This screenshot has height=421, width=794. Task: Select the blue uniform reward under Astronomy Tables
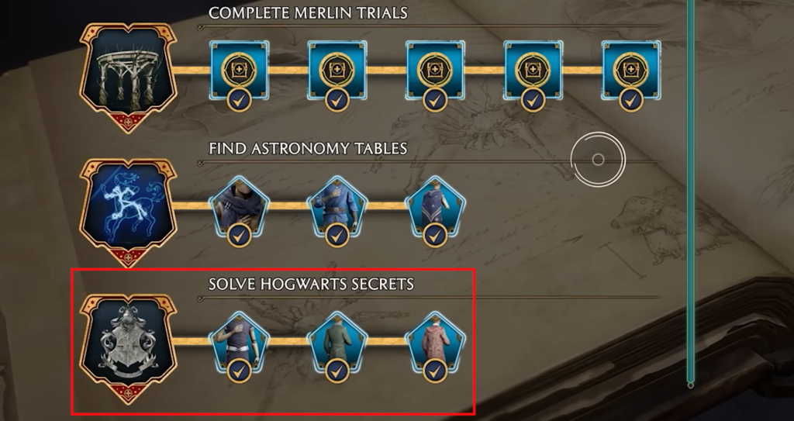(x=337, y=207)
